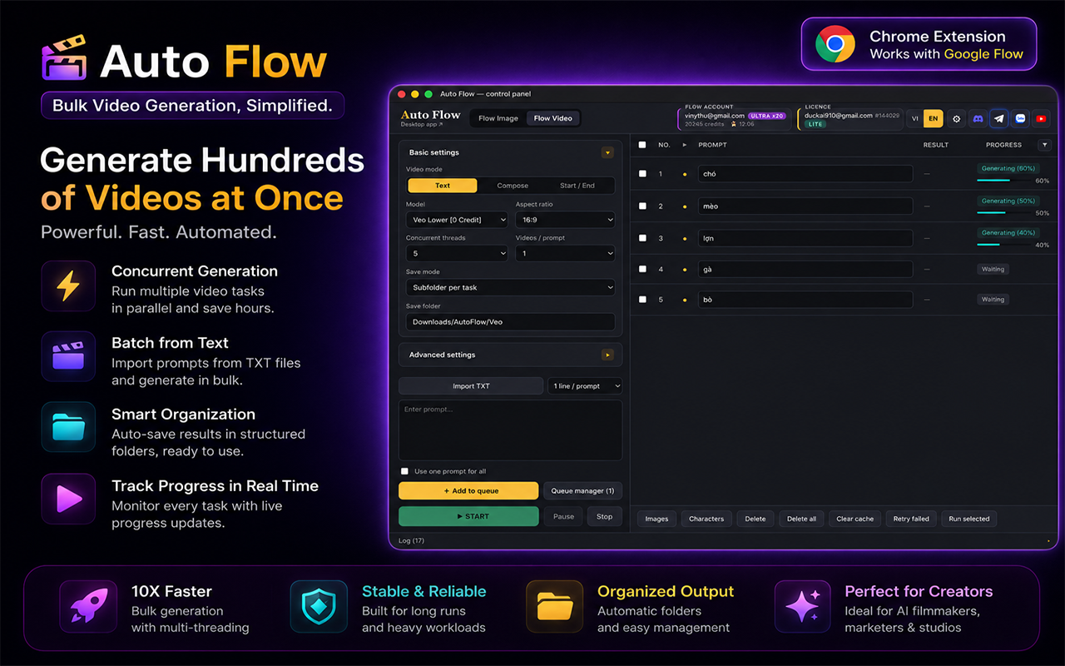Screen dimensions: 1065x666
Task: Open the Zalo chat icon
Action: point(1020,119)
